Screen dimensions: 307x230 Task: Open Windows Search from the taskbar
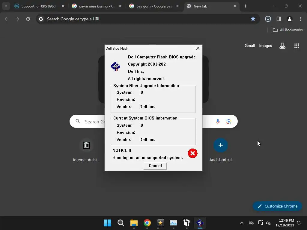pos(121,223)
